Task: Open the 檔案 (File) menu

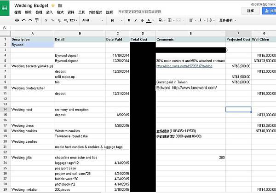Action: coord(17,12)
